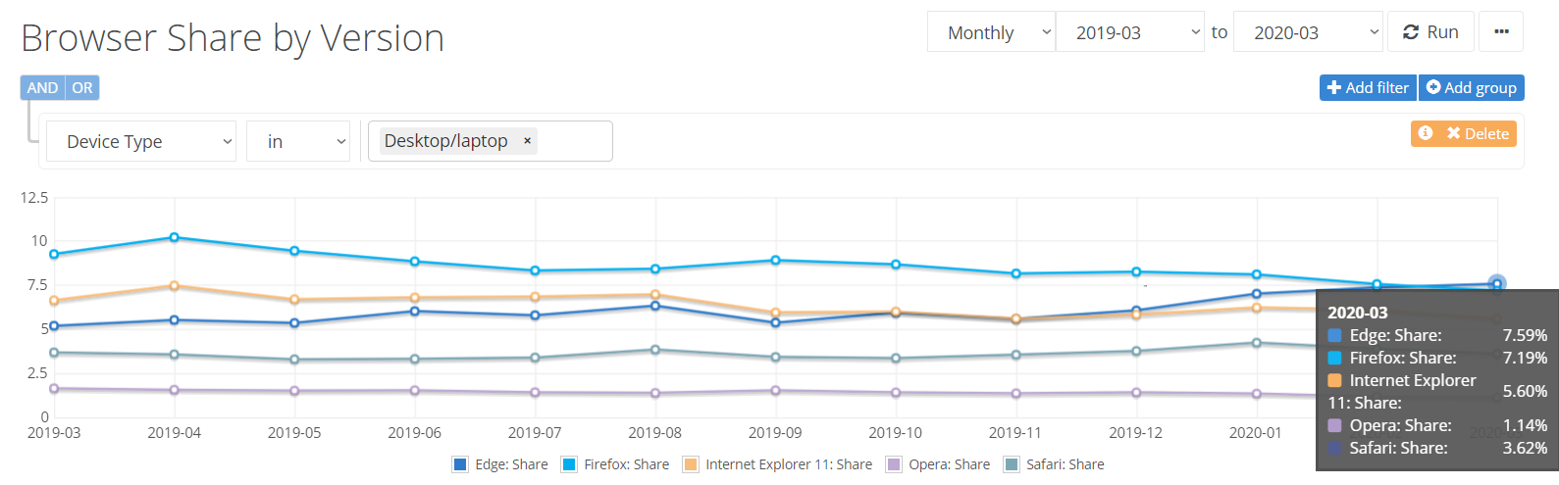Delete the Device Type filter row
The image size is (1559, 485).
1478,133
